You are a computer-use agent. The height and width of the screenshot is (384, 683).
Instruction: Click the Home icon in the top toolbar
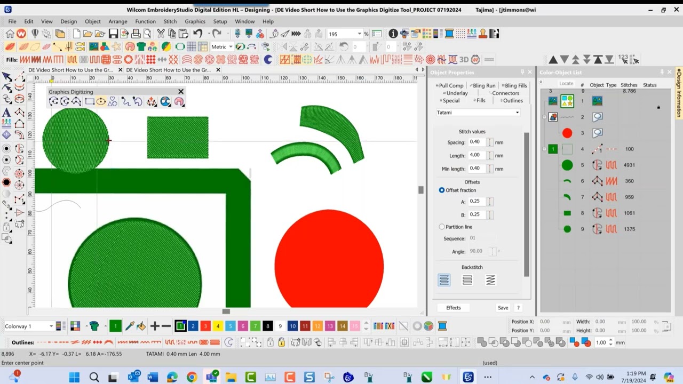click(x=10, y=34)
